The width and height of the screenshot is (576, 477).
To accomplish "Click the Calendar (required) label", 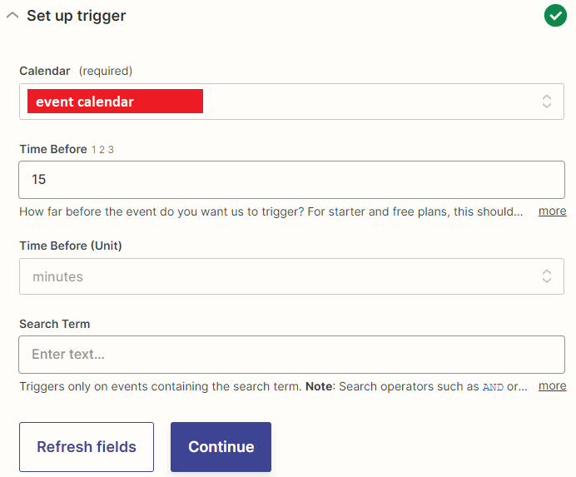I will coord(76,71).
